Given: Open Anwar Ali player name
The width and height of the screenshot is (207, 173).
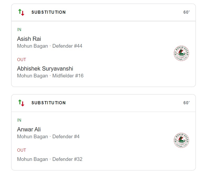Looking at the screenshot, I should pos(29,130).
